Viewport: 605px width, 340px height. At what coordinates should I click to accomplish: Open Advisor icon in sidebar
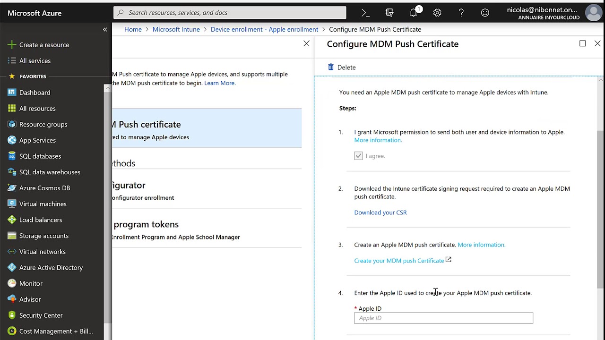point(12,299)
